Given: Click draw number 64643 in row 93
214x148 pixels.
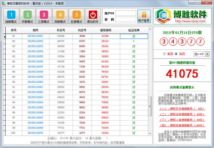Looking at the screenshot, I should click(x=61, y=97).
